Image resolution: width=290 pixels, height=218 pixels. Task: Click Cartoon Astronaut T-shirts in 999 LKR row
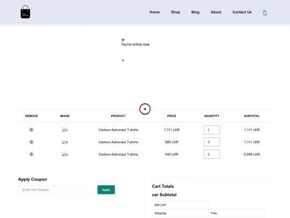coord(118,142)
